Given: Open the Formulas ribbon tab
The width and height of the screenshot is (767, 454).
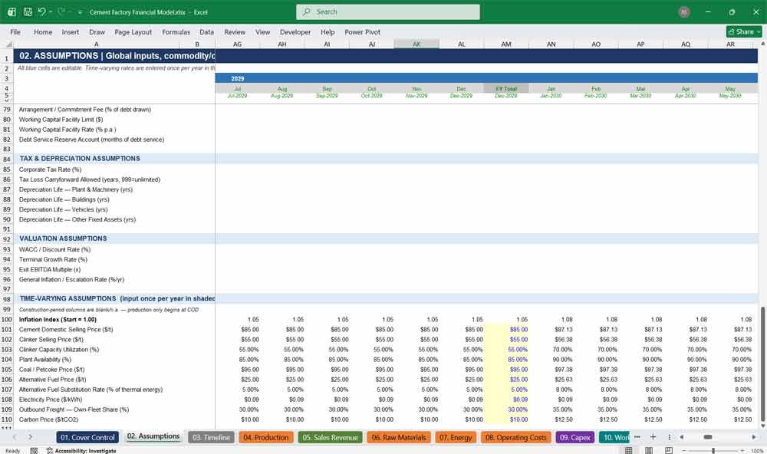Looking at the screenshot, I should point(176,31).
